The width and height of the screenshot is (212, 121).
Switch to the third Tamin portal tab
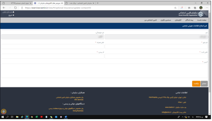(80, 3)
